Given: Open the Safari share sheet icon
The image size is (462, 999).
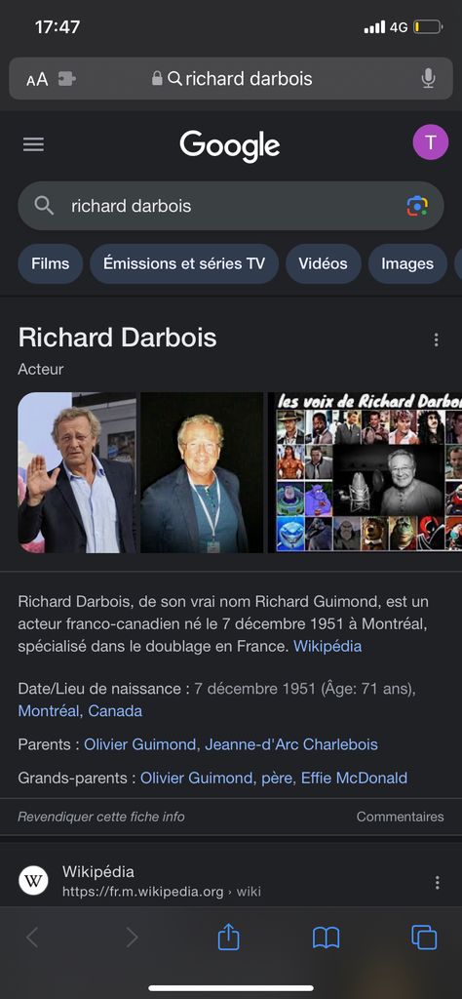Looking at the screenshot, I should (228, 937).
